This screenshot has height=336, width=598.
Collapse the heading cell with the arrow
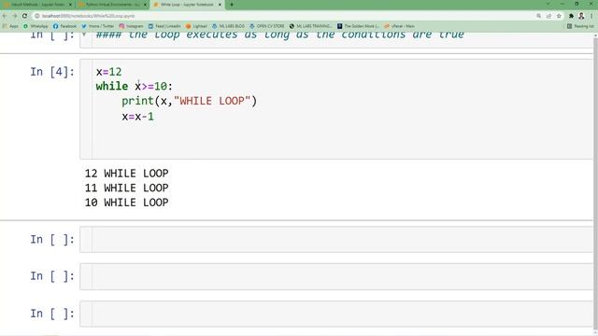[x=84, y=35]
